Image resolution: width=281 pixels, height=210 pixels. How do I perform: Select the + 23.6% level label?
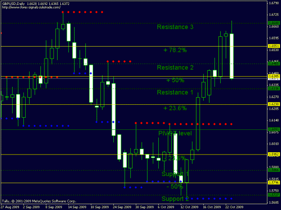point(175,108)
